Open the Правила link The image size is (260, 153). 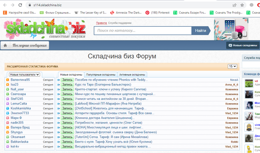[101, 23]
